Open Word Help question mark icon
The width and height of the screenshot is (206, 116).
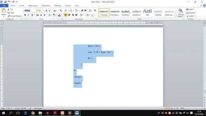[204, 5]
